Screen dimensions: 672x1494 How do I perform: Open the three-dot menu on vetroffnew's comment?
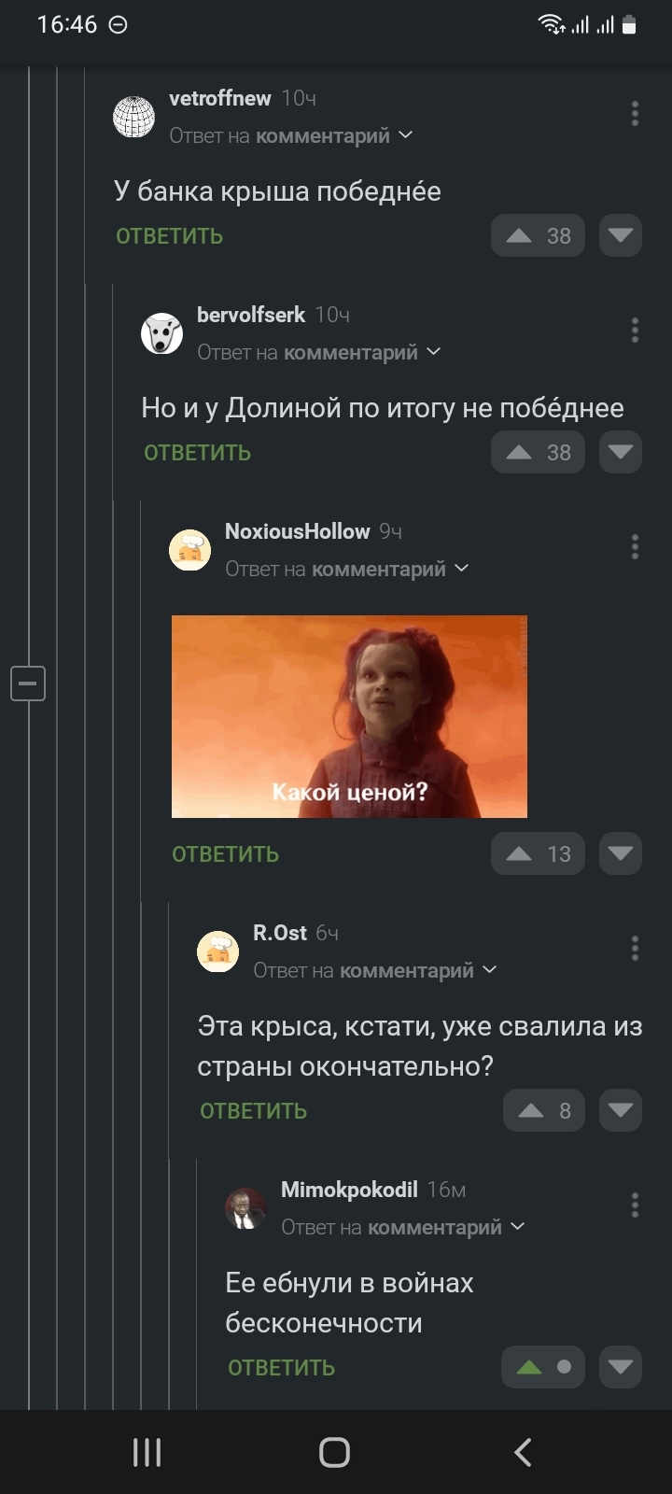(635, 114)
